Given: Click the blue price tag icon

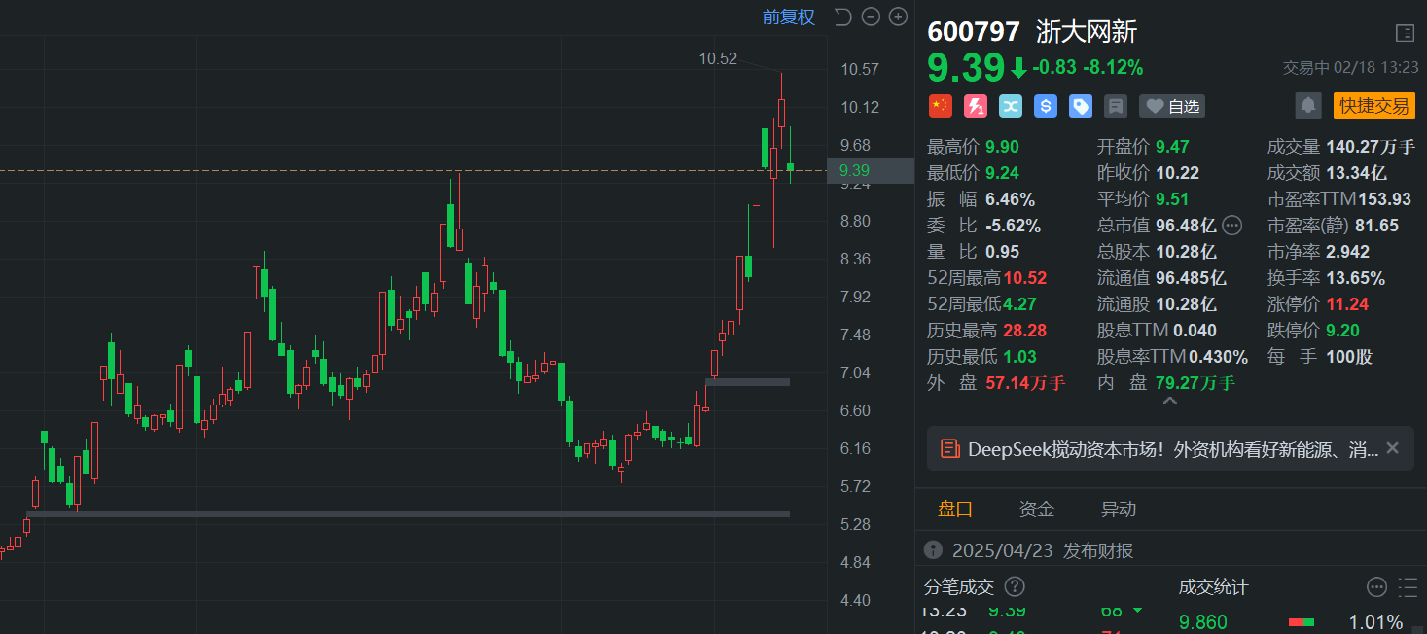Looking at the screenshot, I should (1081, 106).
